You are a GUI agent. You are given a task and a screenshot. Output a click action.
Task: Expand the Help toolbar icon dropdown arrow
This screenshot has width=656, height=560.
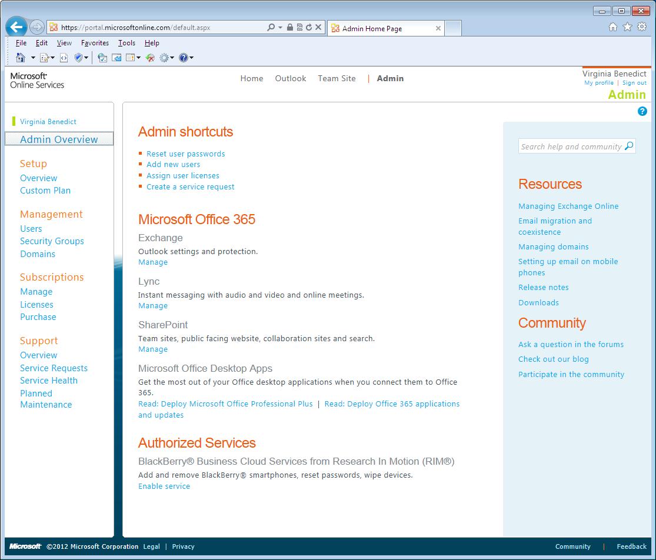click(x=192, y=58)
